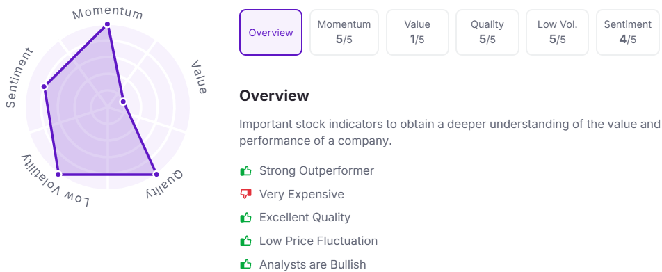Click the Overview heading
The image size is (662, 272).
pyautogui.click(x=274, y=96)
